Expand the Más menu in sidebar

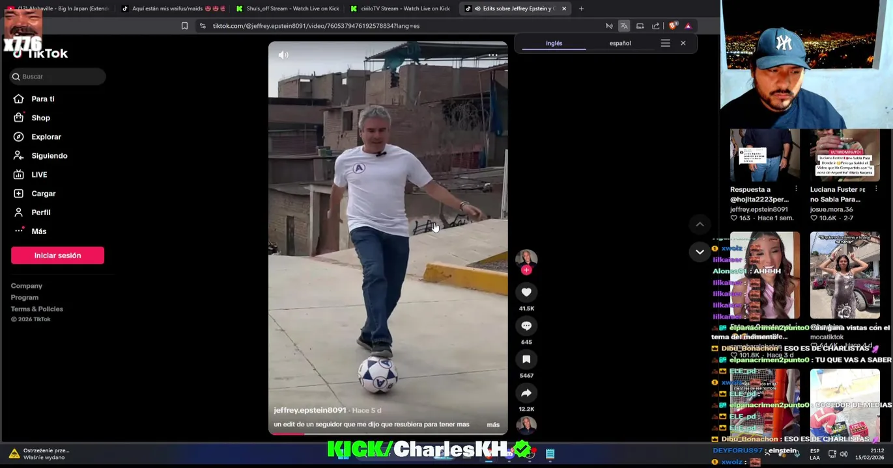tap(38, 231)
